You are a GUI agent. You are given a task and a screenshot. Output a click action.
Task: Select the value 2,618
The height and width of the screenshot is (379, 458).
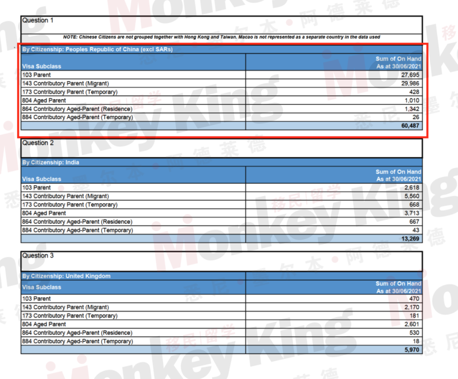(412, 188)
